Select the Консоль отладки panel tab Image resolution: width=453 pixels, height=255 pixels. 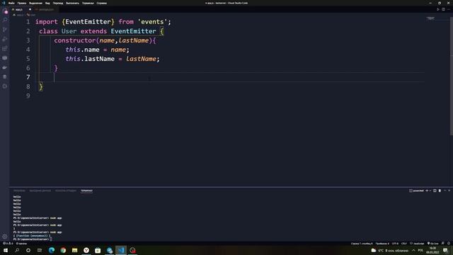click(x=66, y=191)
